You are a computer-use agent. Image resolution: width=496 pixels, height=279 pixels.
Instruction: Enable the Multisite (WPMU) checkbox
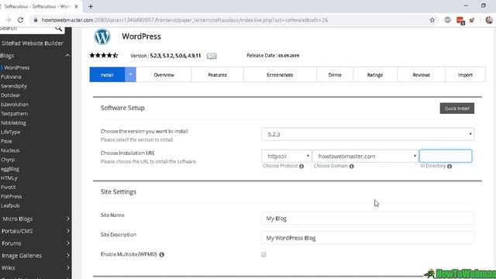(x=263, y=254)
